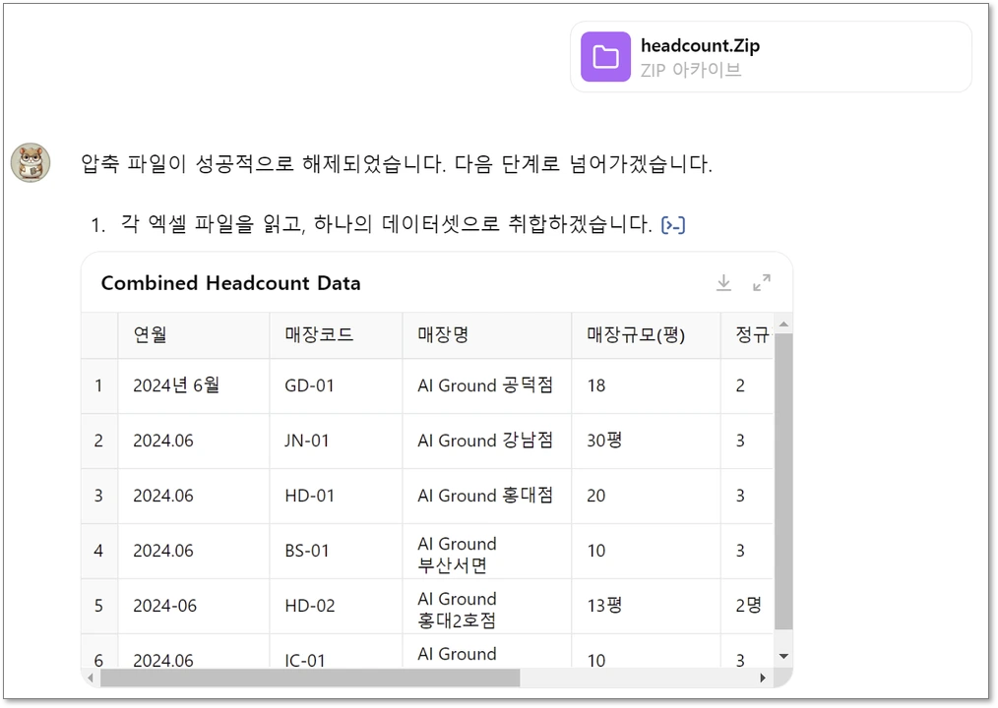Click the purple folder icon on the ZIP attachment
Image resolution: width=998 pixels, height=708 pixels.
click(x=605, y=56)
